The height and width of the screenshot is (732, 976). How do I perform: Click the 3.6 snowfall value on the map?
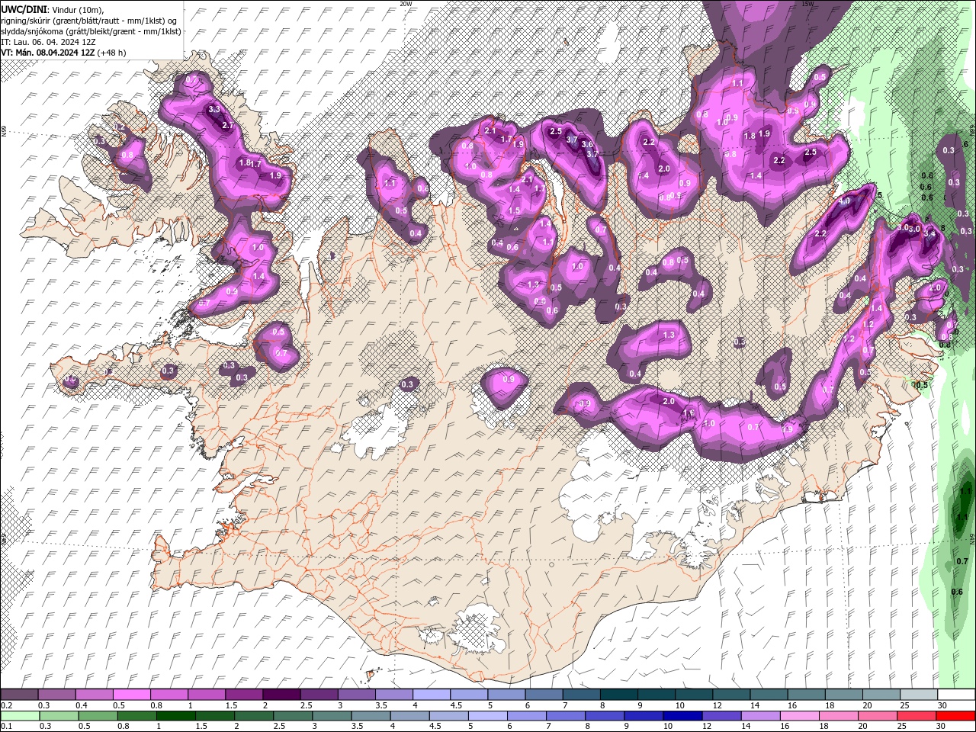pyautogui.click(x=587, y=144)
